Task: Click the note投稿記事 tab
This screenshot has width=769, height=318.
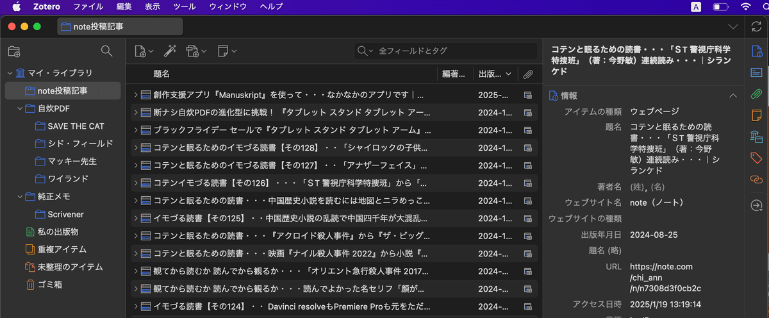Action: coord(120,27)
